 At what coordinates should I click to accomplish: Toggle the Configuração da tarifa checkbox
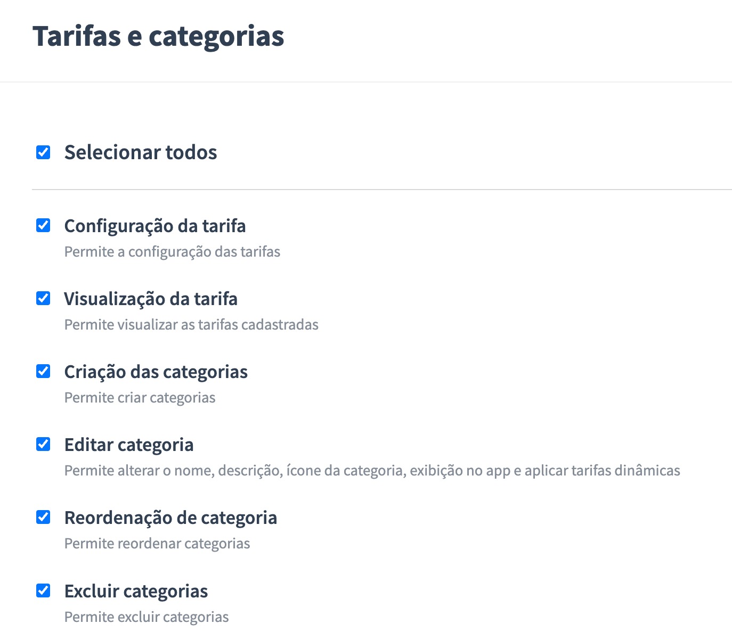[43, 226]
